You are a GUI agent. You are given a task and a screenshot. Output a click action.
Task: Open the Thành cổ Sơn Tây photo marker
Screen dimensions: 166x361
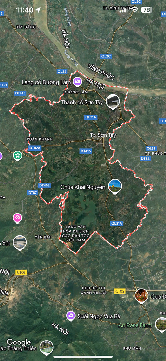pyautogui.click(x=113, y=101)
